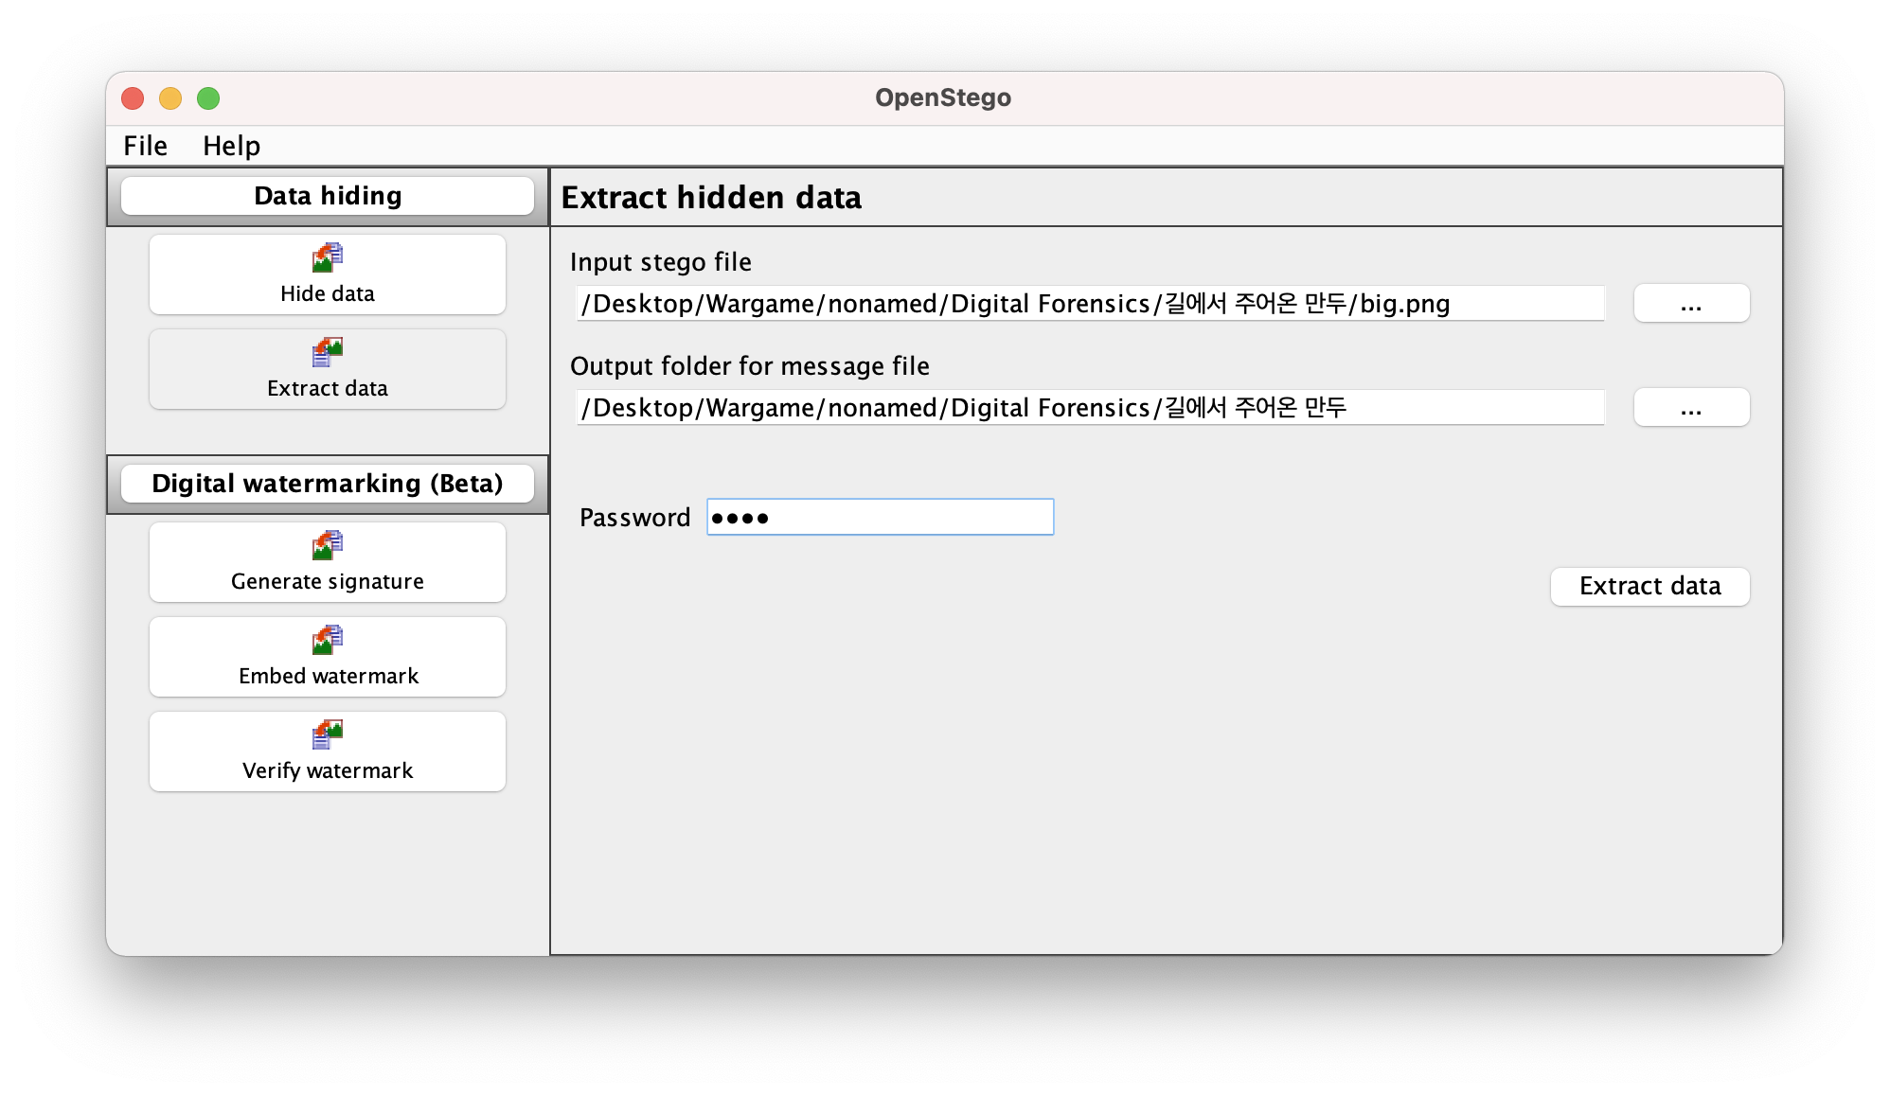Screen dimensions: 1890x1096
Task: Browse for input stego file
Action: pos(1691,304)
